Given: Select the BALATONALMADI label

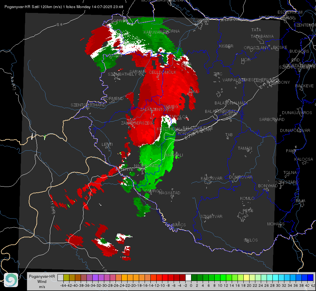Looking at the screenshot, I should pyautogui.click(x=231, y=103).
